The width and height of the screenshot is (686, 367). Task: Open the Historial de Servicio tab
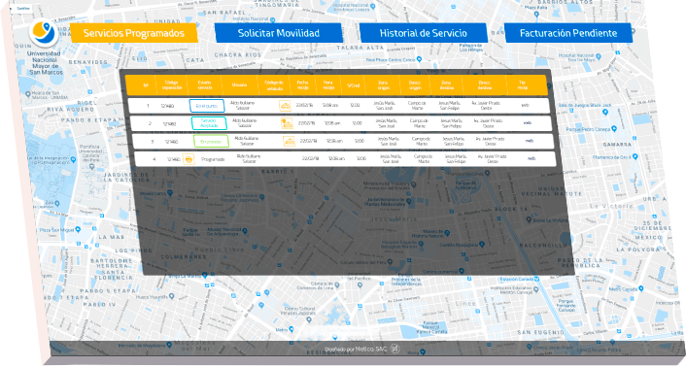[x=423, y=33]
